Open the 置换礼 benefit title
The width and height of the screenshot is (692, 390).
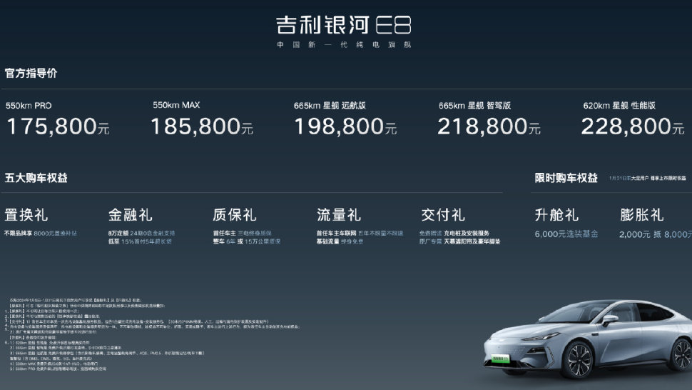tap(26, 215)
